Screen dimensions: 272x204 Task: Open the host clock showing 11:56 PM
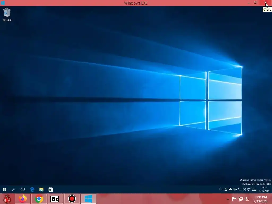pyautogui.click(x=260, y=199)
